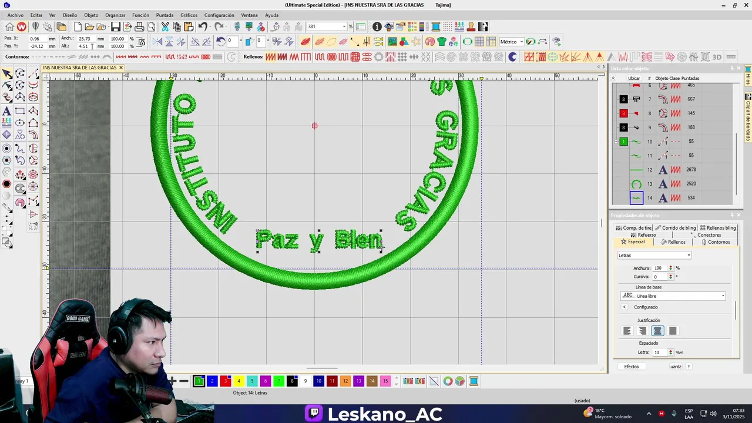Switch to Comp. de tire tab
752x423 pixels.
(633, 228)
